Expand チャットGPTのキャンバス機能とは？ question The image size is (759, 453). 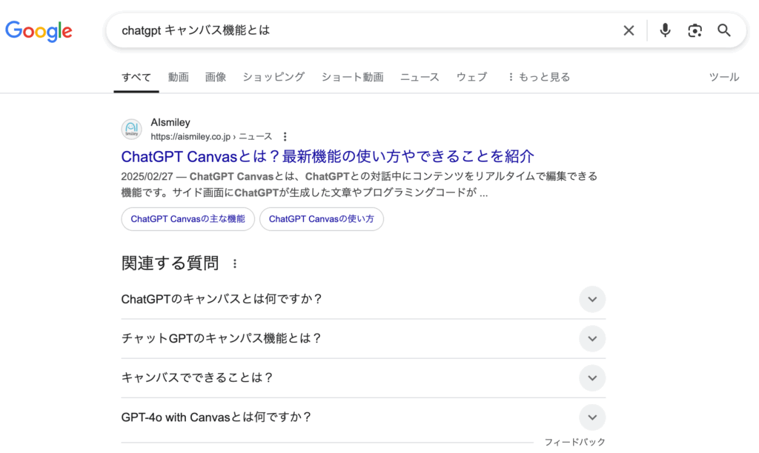coord(591,339)
